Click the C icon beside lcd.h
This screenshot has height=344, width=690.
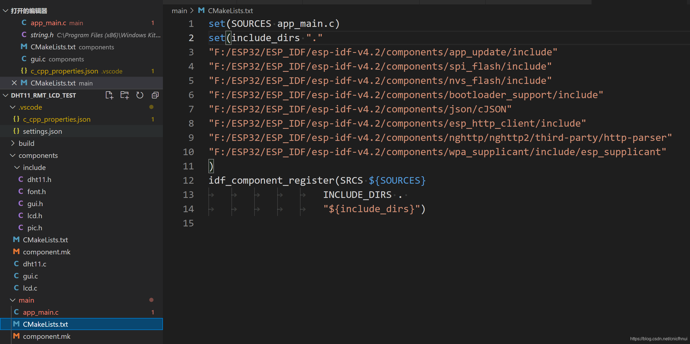pos(21,215)
